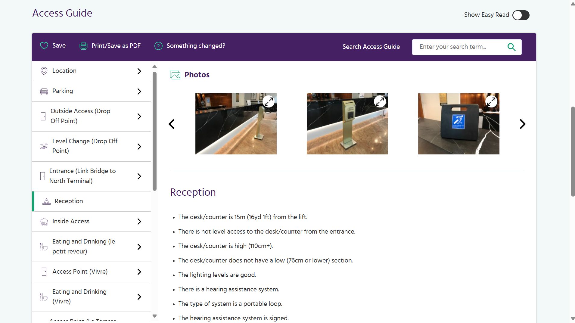Viewport: 575px width, 323px height.
Task: Click the Access Guide heading
Action: [62, 13]
